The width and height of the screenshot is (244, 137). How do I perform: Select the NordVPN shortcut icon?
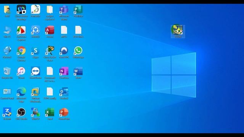coord(64,51)
